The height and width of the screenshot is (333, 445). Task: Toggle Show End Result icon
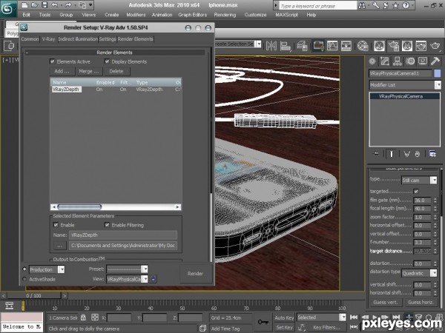click(392, 154)
